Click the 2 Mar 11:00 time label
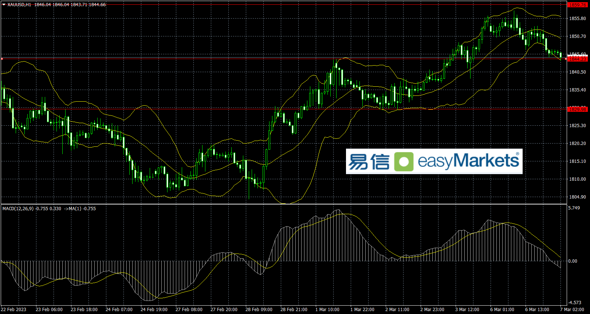This screenshot has width=590, height=314. (397, 310)
